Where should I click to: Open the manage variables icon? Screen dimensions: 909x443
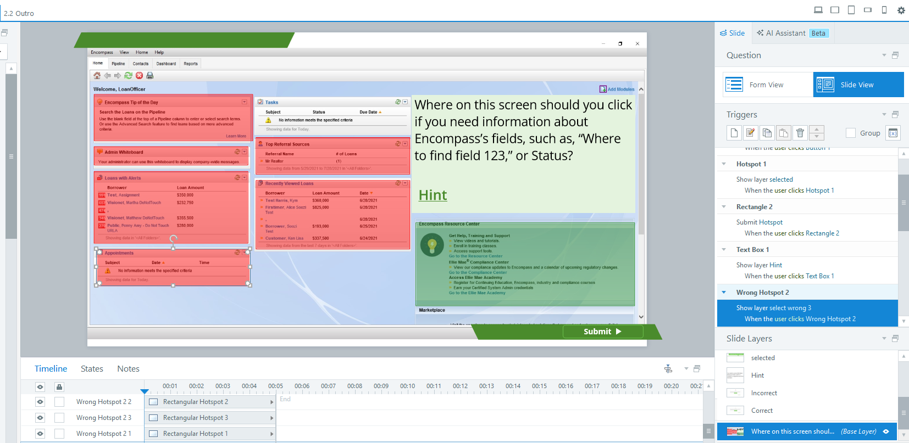point(893,133)
